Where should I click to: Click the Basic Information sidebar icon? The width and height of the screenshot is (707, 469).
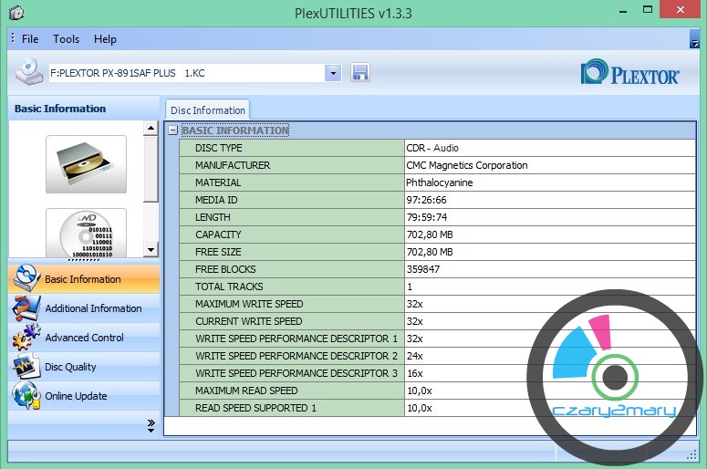click(x=26, y=278)
